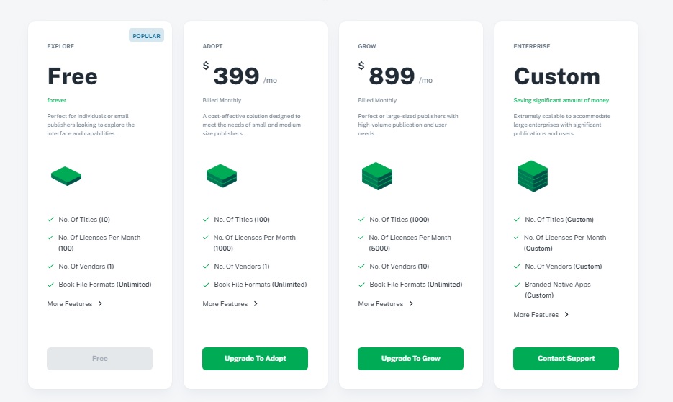Viewport: 673px width, 402px height.
Task: Click the single-layer Explore plan icon
Action: (x=66, y=176)
